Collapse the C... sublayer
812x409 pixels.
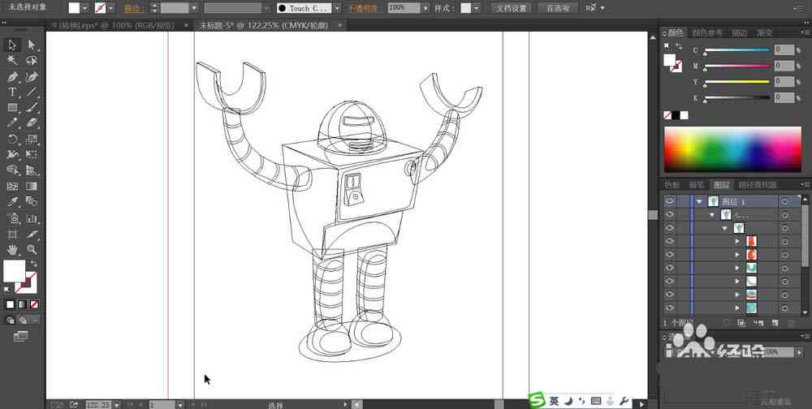tap(712, 214)
